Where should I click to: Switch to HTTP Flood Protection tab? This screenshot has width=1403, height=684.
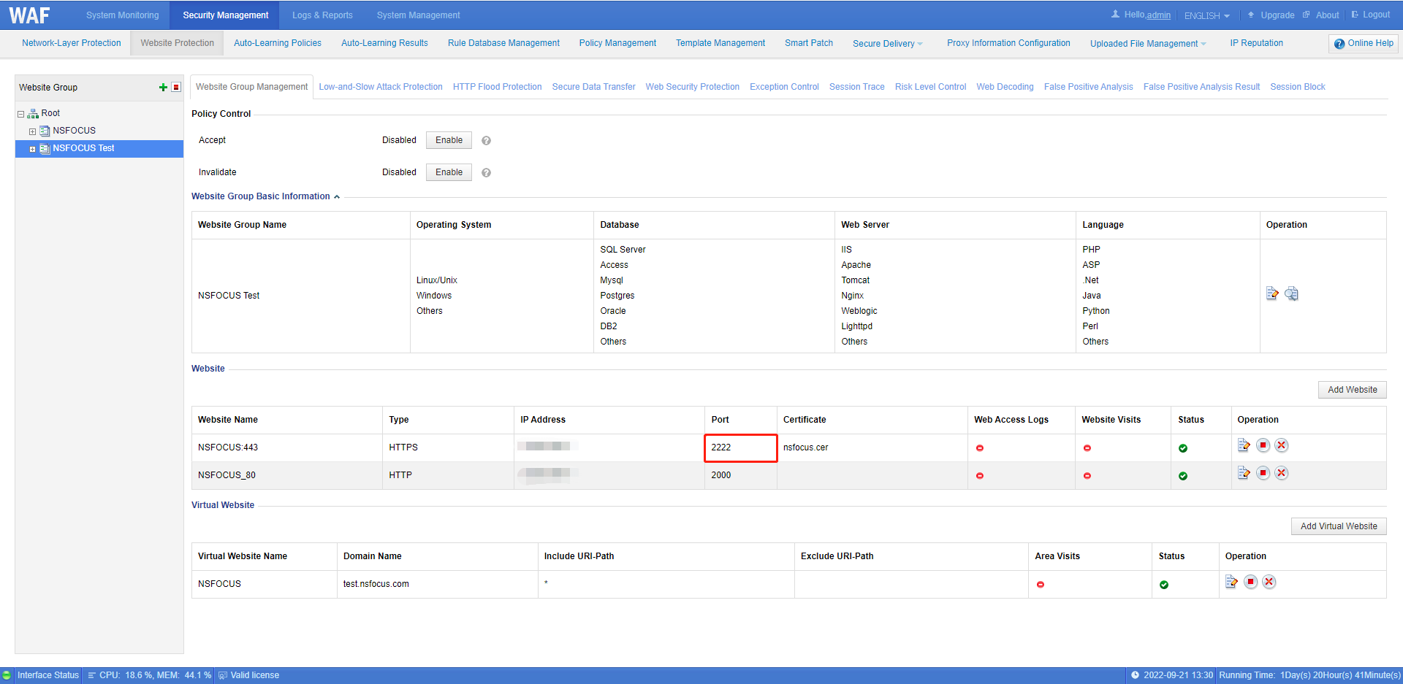pyautogui.click(x=497, y=87)
